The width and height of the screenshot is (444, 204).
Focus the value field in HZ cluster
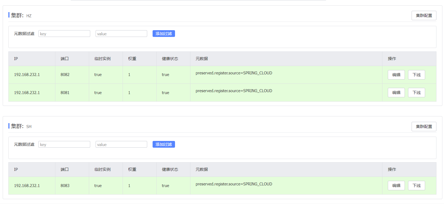point(121,34)
